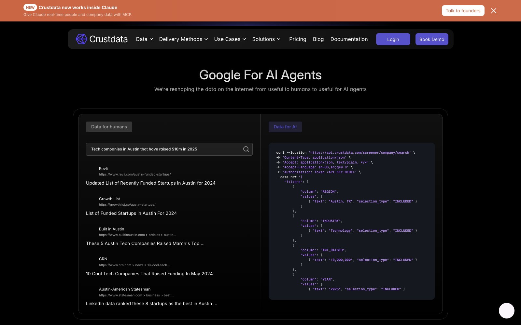
Task: Click the statesman.com business URL breadcrumb
Action: tap(136, 295)
